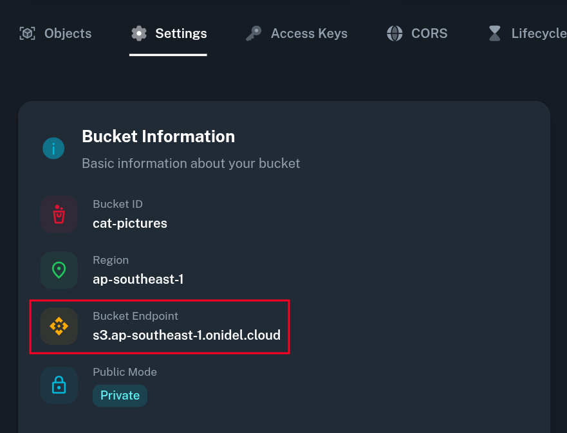
Task: Click the CORS globe icon
Action: (x=395, y=33)
